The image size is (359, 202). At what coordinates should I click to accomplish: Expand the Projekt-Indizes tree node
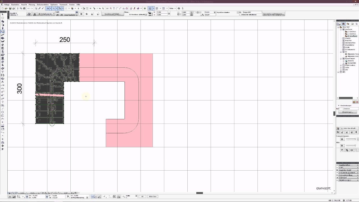(x=341, y=65)
